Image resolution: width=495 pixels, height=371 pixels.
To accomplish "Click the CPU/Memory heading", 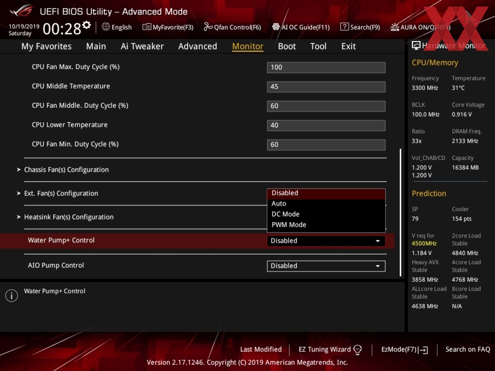I will pos(435,63).
